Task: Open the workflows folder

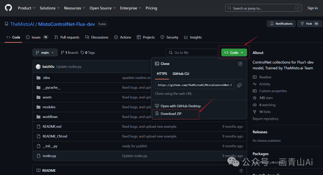Action: (x=50, y=117)
